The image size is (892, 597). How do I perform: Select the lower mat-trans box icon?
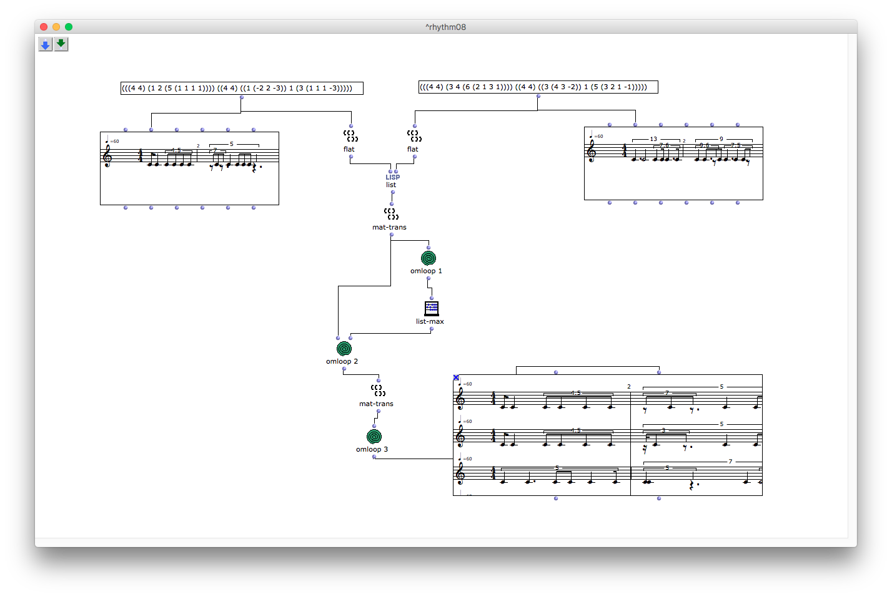coord(378,391)
